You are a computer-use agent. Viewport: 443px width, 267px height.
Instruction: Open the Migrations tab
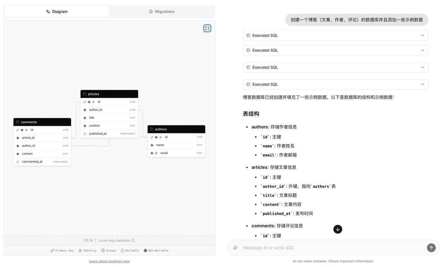pos(162,11)
